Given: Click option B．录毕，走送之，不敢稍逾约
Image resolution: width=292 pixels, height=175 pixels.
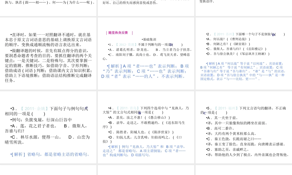Looking at the screenshot, I should click(144, 125).
